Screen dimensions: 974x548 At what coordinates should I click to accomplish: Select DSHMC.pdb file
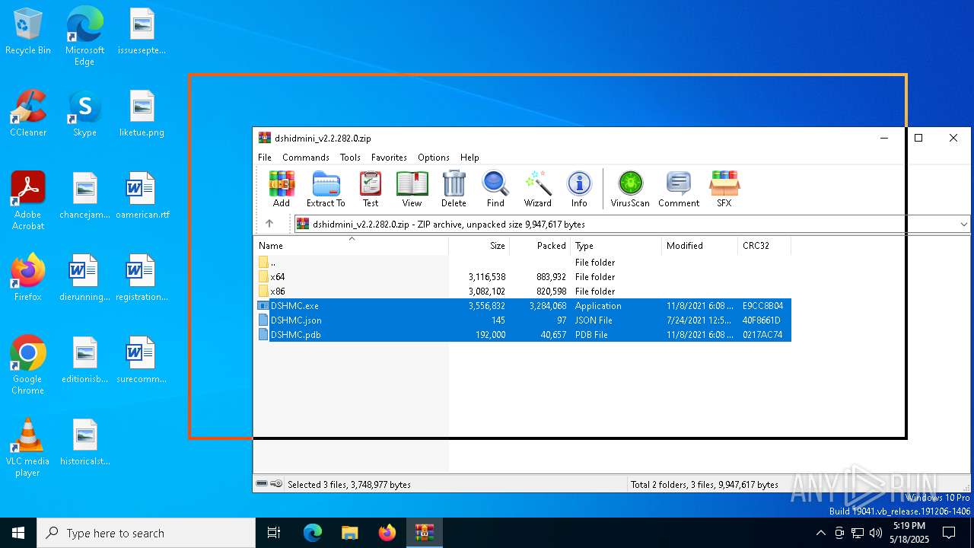[522, 335]
